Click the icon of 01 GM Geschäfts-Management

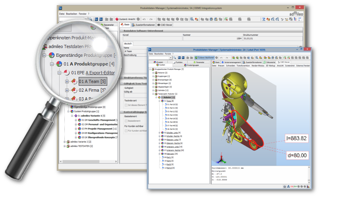(x=79, y=120)
